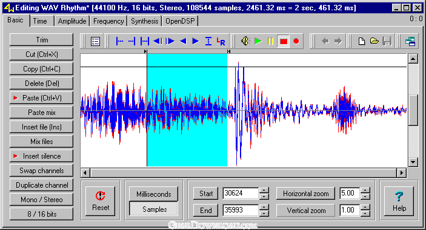Start recording with red circle icon

(296, 41)
